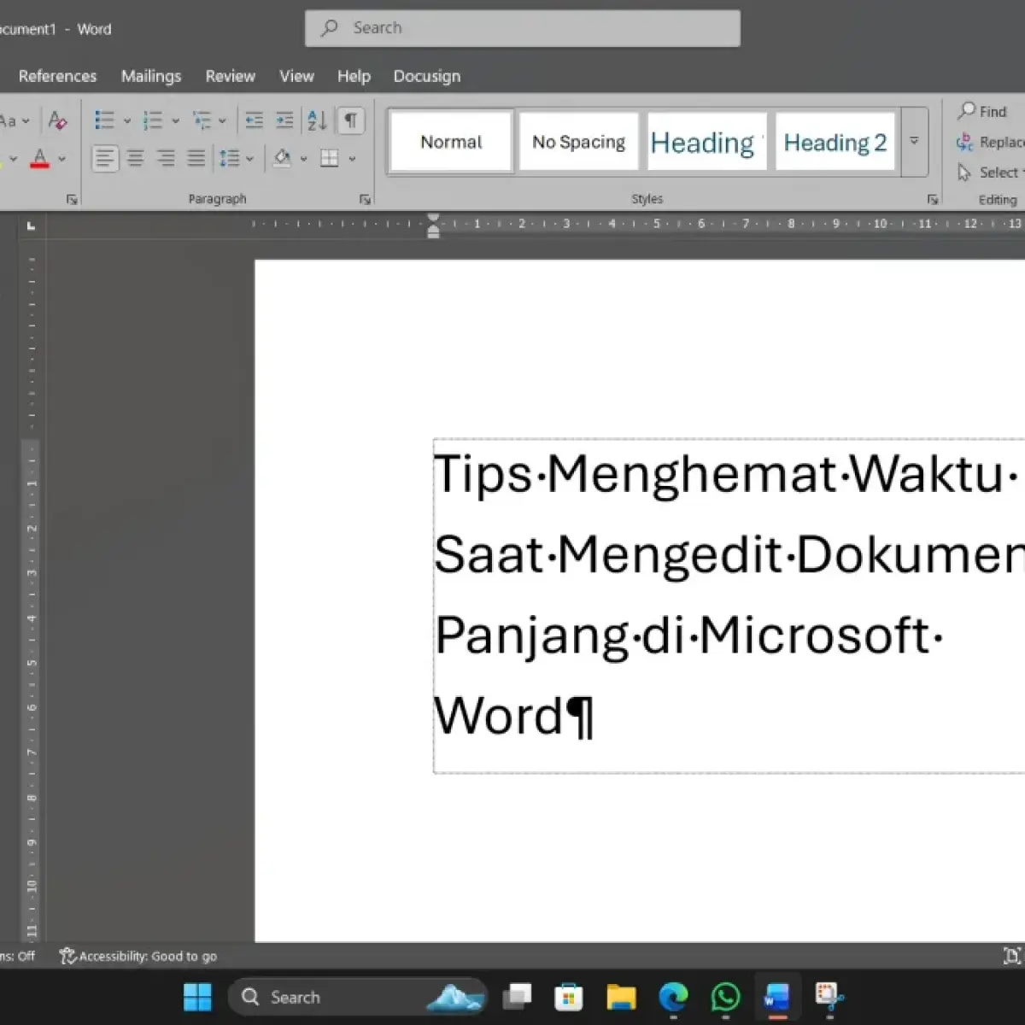Toggle Align Right paragraph alignment
The height and width of the screenshot is (1025, 1025).
click(166, 158)
